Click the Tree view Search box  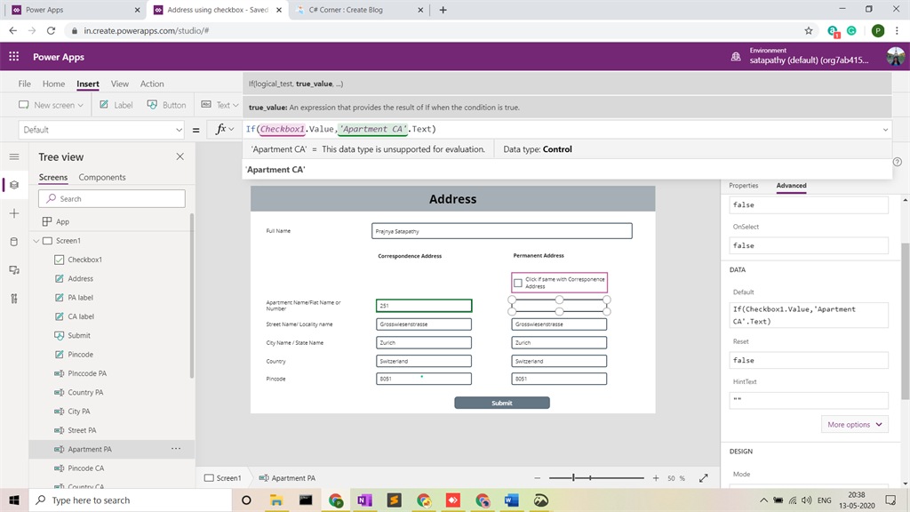[112, 198]
